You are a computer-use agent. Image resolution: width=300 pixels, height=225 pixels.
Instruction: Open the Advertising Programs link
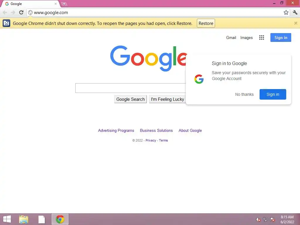click(x=116, y=130)
